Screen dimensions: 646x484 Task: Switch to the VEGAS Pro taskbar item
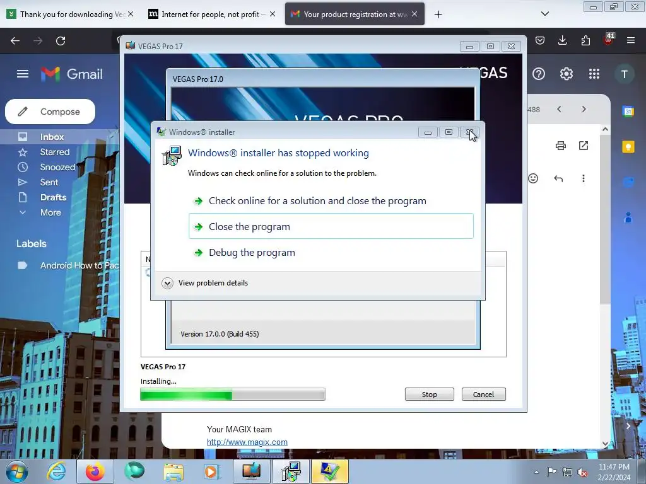point(252,471)
